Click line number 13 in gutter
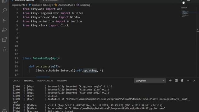199x112 pixels. point(16,58)
